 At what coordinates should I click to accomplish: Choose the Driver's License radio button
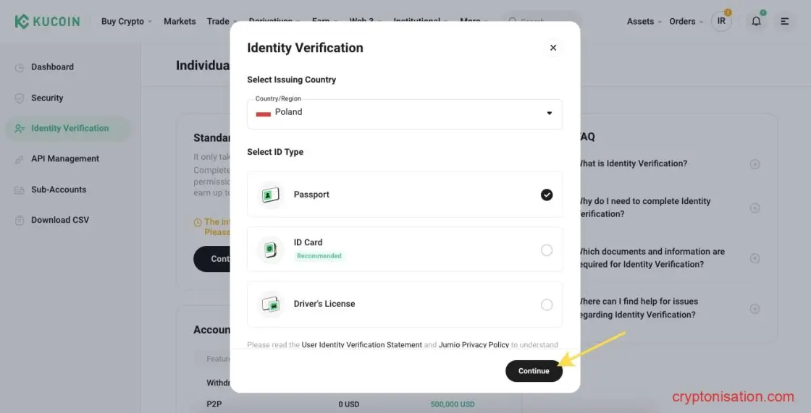pyautogui.click(x=547, y=305)
